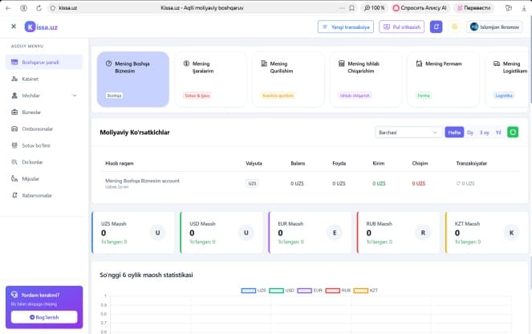This screenshot has height=334, width=532.
Task: Select the Mening Fermam business card
Action: [444, 79]
